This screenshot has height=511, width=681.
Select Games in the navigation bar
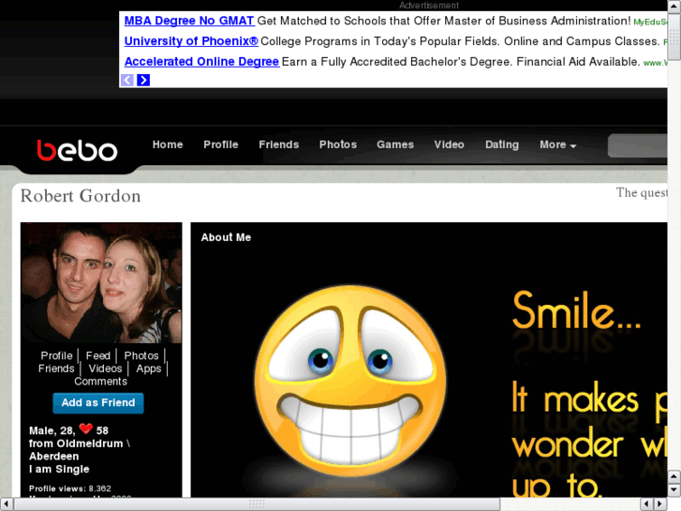point(394,145)
